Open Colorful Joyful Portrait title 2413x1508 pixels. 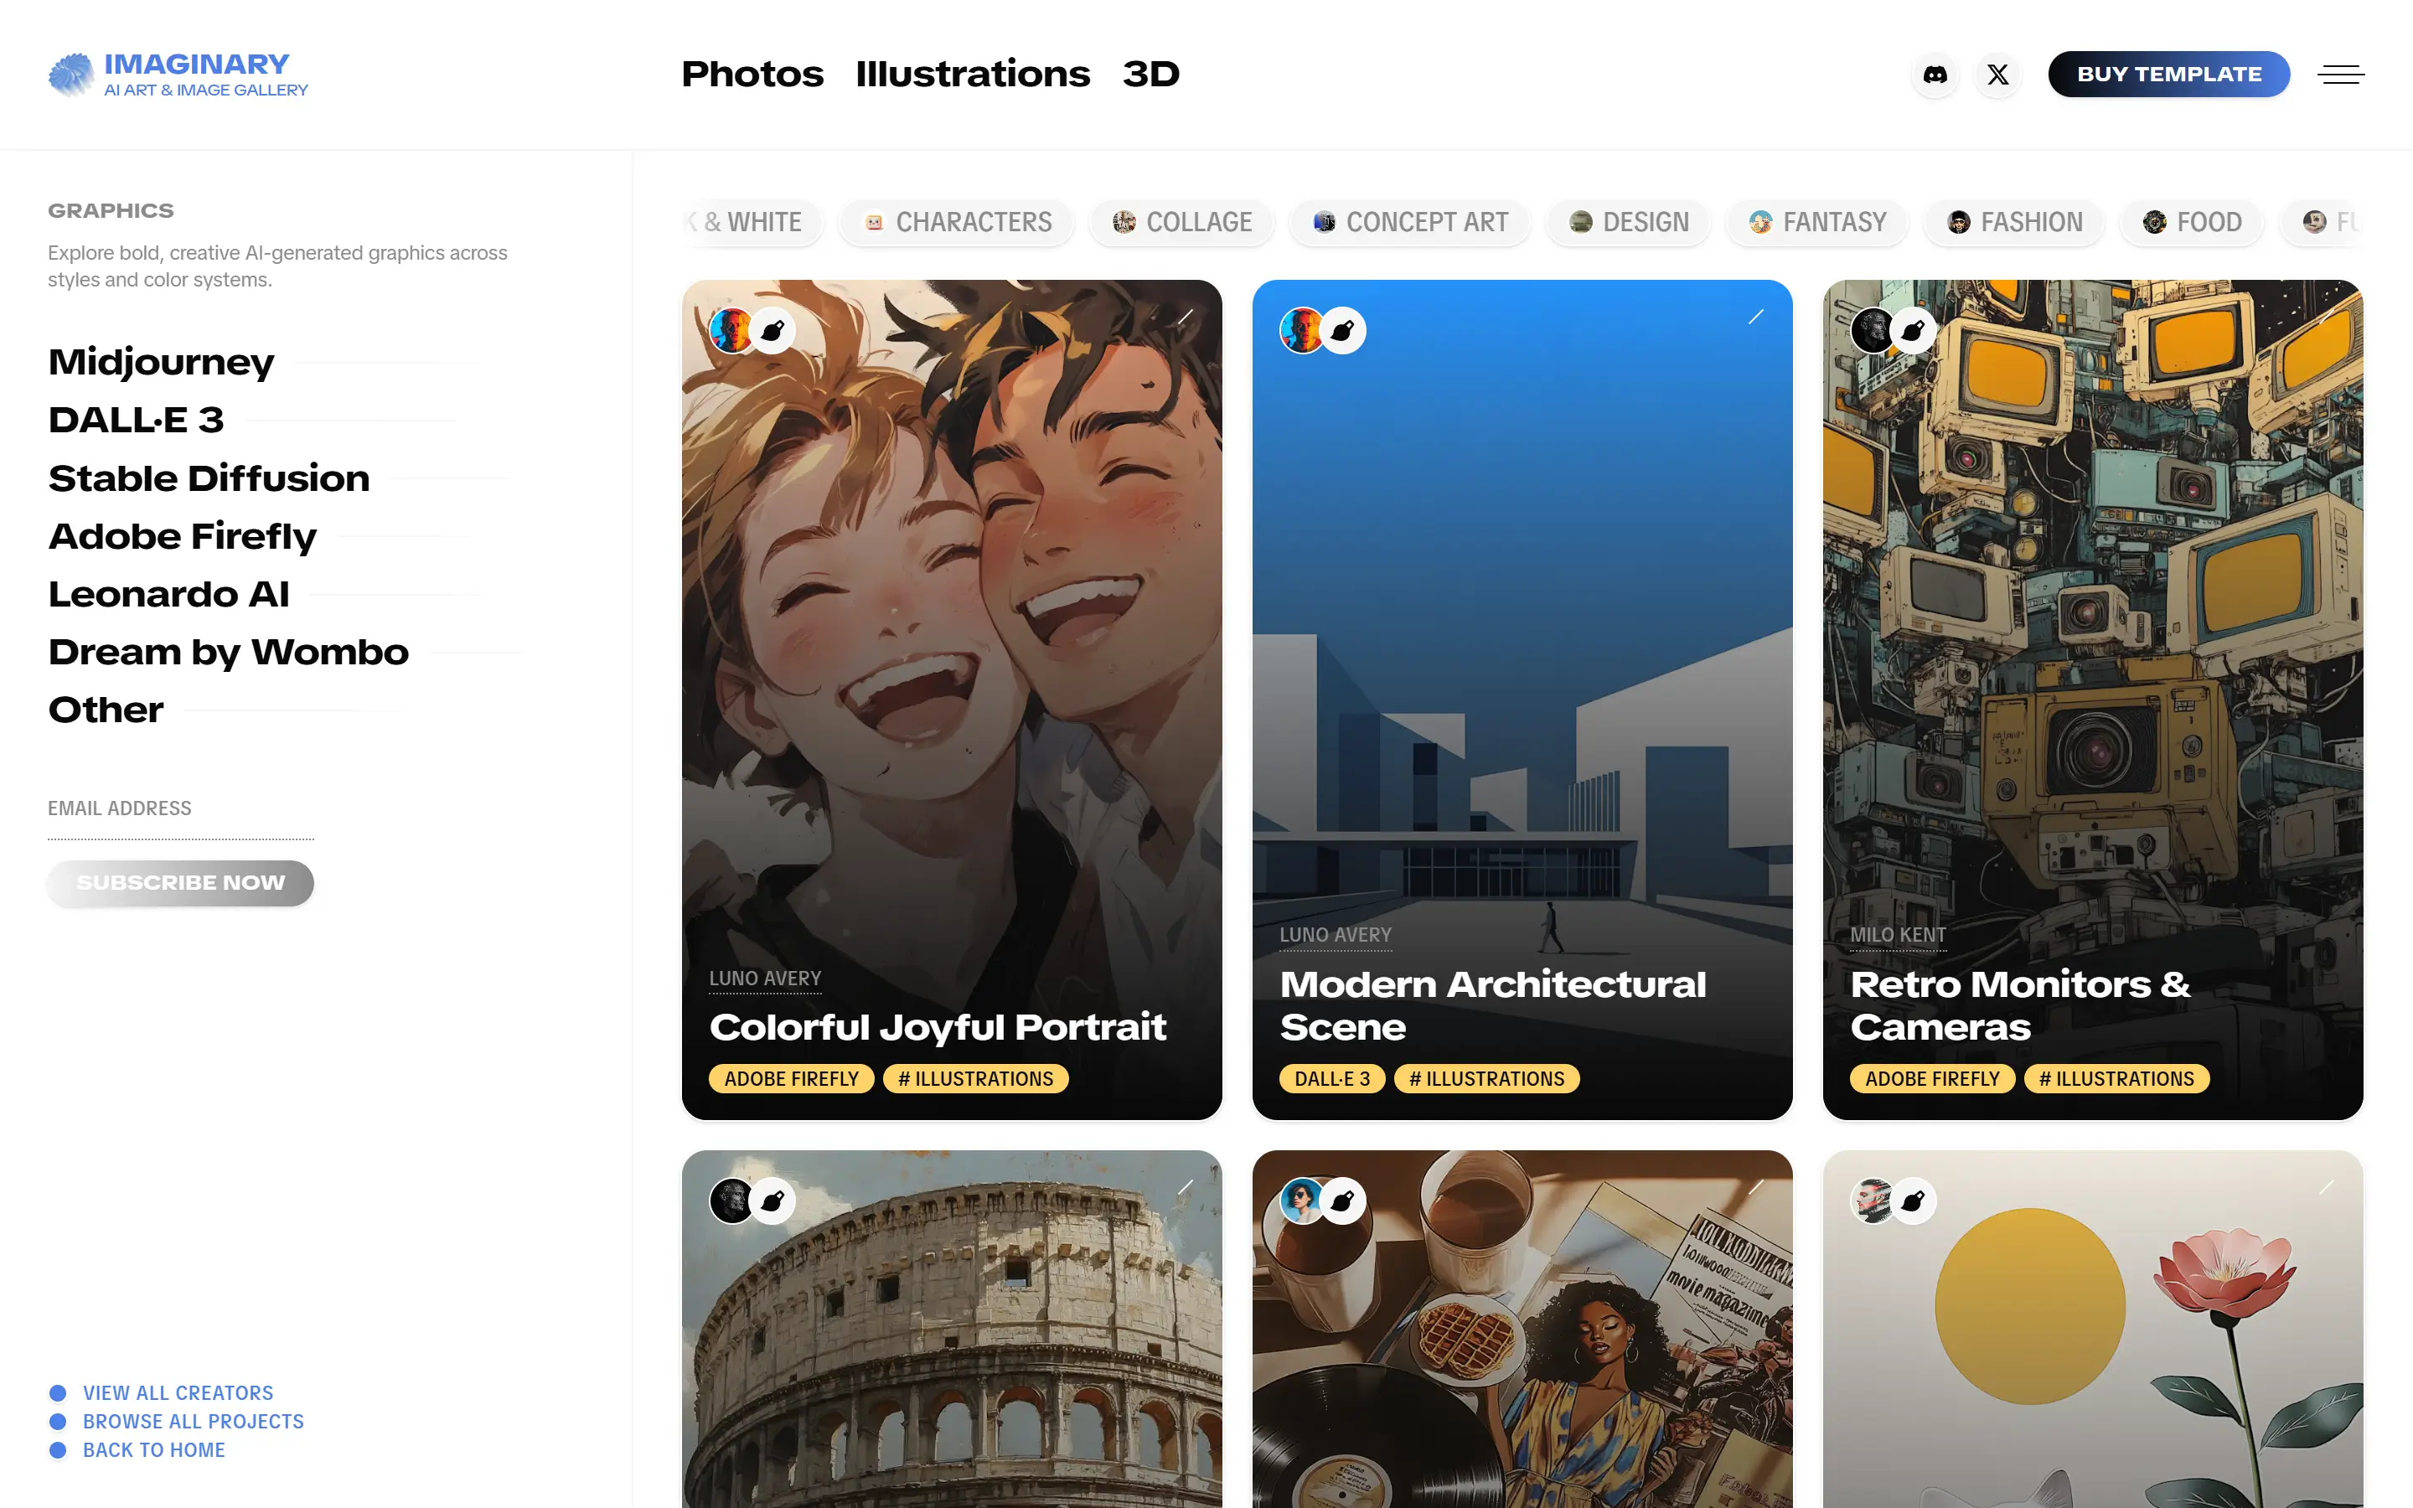pos(938,1027)
